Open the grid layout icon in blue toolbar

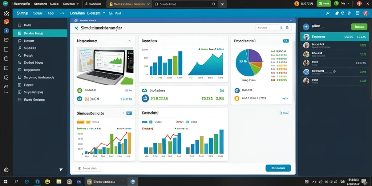357,13
